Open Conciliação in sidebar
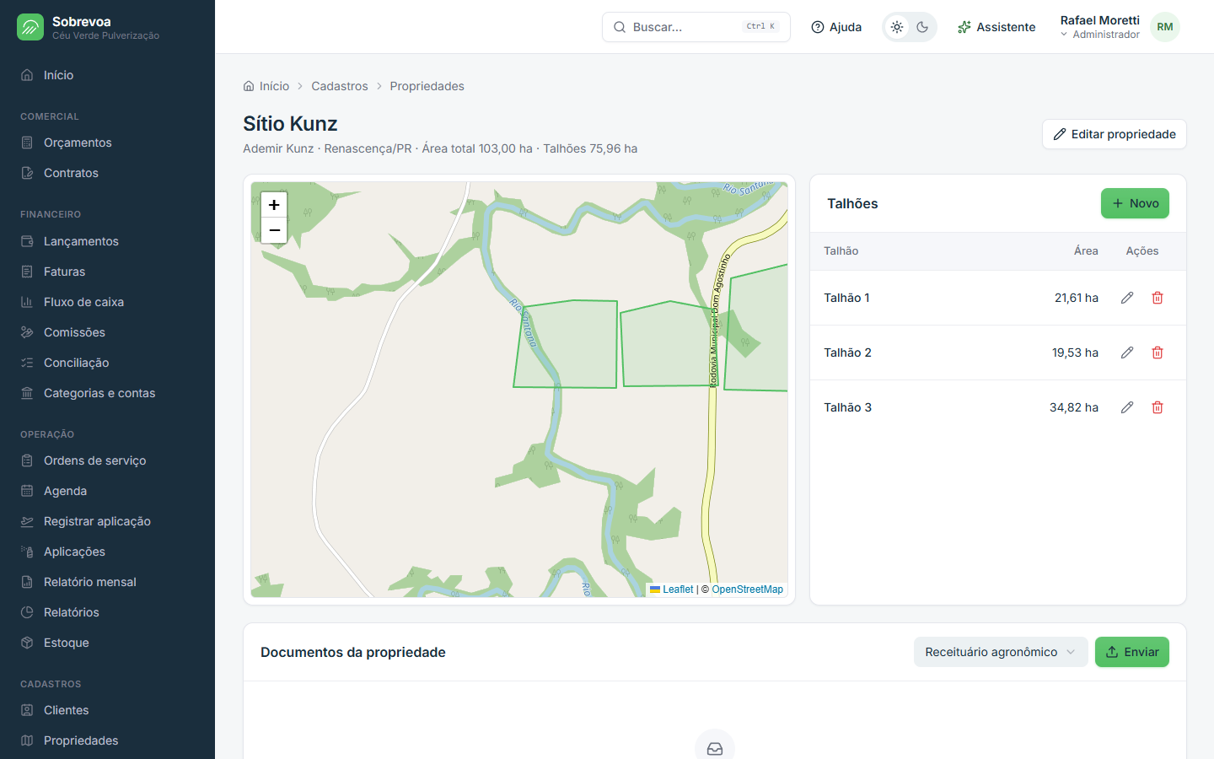The image size is (1214, 759). click(x=107, y=363)
